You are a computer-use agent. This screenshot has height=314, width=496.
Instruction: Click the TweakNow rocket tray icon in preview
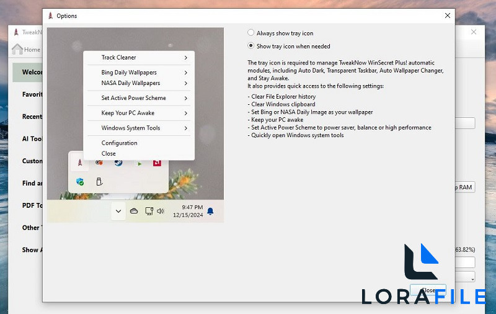pyautogui.click(x=80, y=163)
